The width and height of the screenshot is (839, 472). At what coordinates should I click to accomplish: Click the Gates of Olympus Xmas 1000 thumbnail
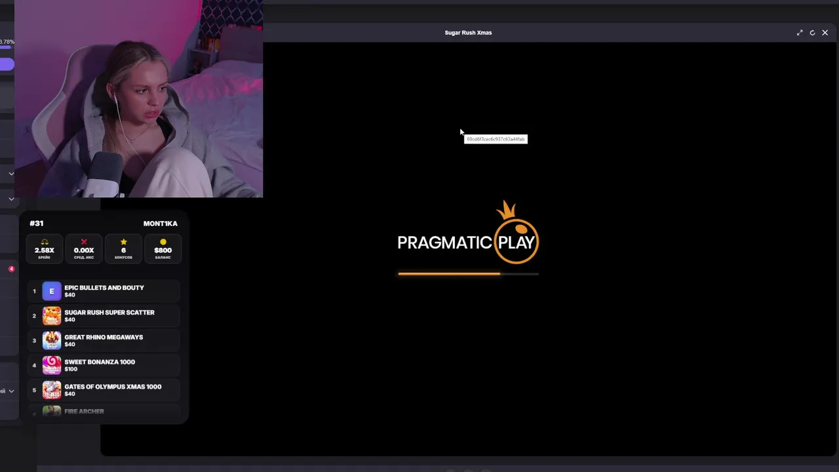(x=52, y=390)
